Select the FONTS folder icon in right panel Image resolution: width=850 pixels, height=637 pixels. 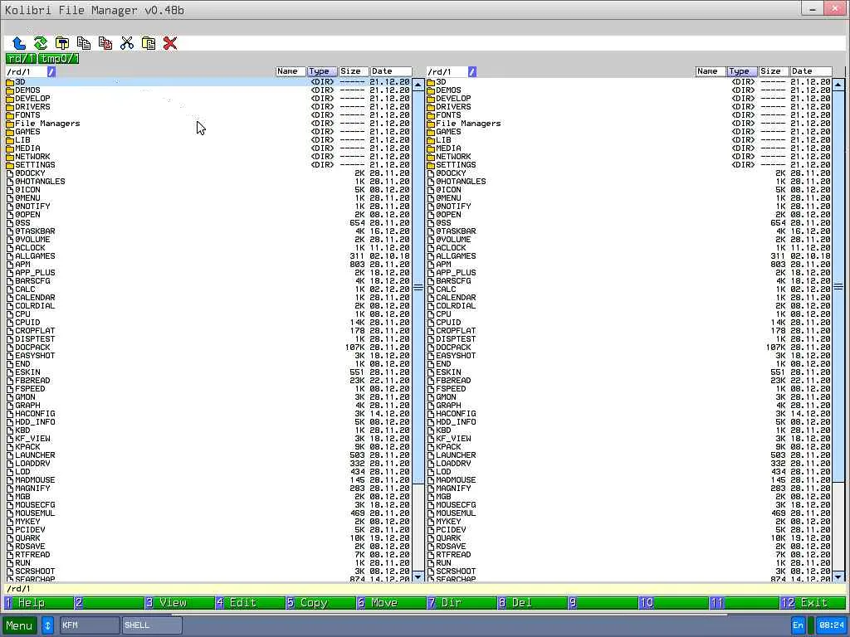(x=431, y=115)
